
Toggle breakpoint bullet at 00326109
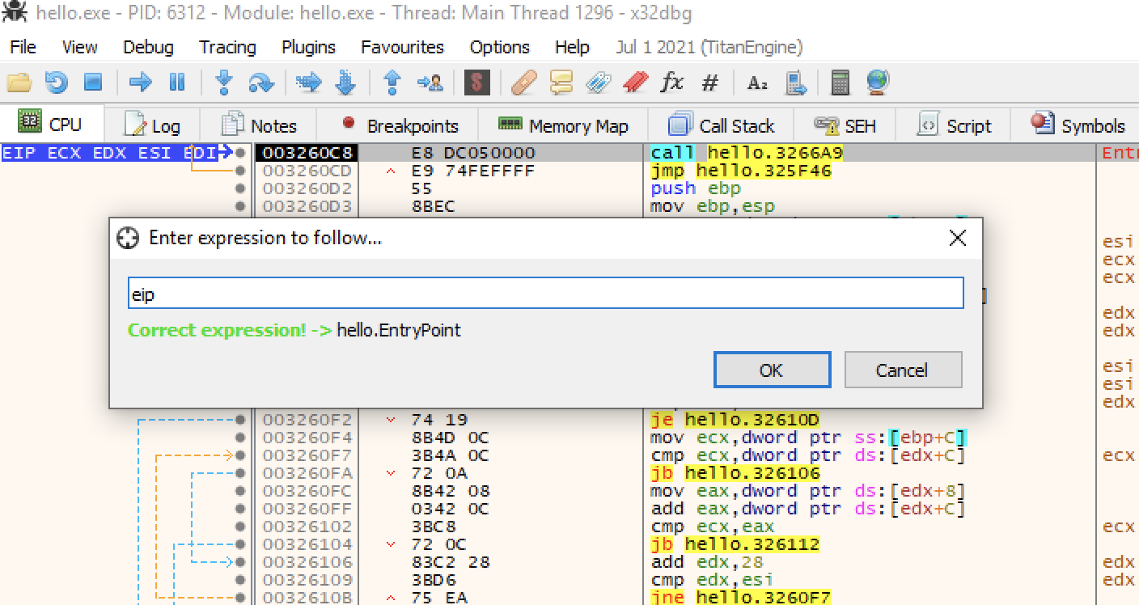[x=239, y=580]
